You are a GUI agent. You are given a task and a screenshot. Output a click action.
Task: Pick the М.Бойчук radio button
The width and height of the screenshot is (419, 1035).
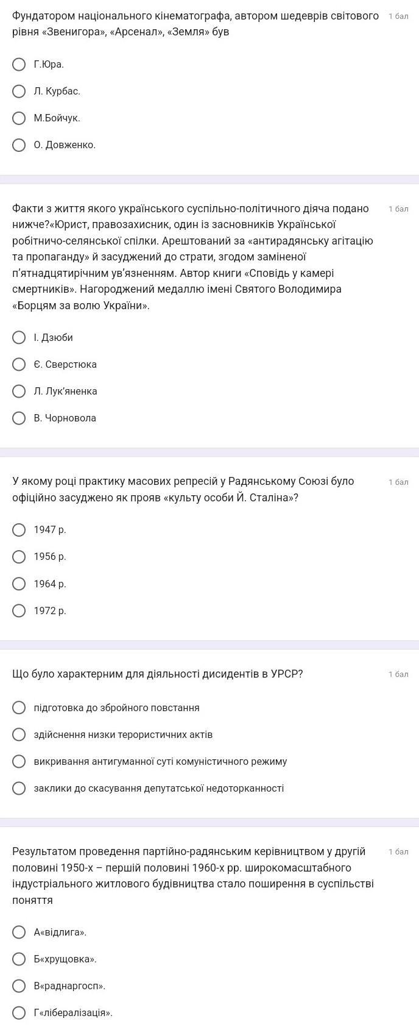19,118
